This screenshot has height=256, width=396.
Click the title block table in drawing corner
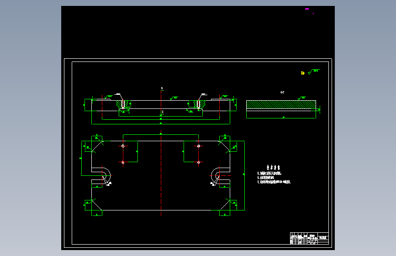tap(309, 238)
